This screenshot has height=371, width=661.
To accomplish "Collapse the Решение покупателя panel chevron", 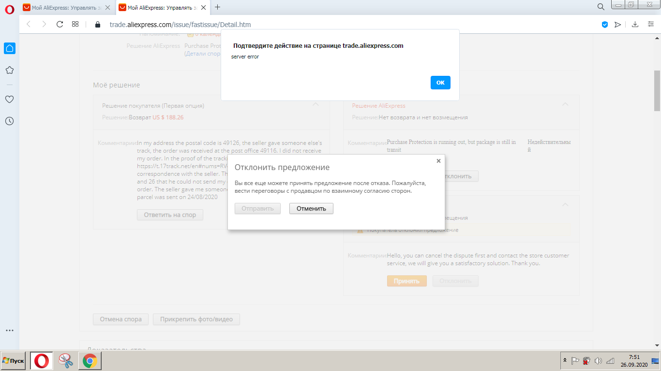I will [x=315, y=104].
